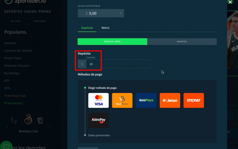The image size is (238, 149).
Task: Open DEPORTES in top navigation
Action: click(13, 11)
